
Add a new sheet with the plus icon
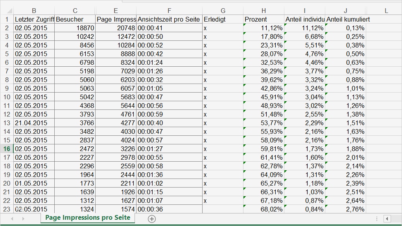coord(152,219)
